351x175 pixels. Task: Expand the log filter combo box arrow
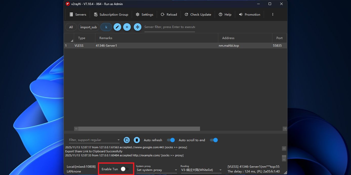pos(118,140)
